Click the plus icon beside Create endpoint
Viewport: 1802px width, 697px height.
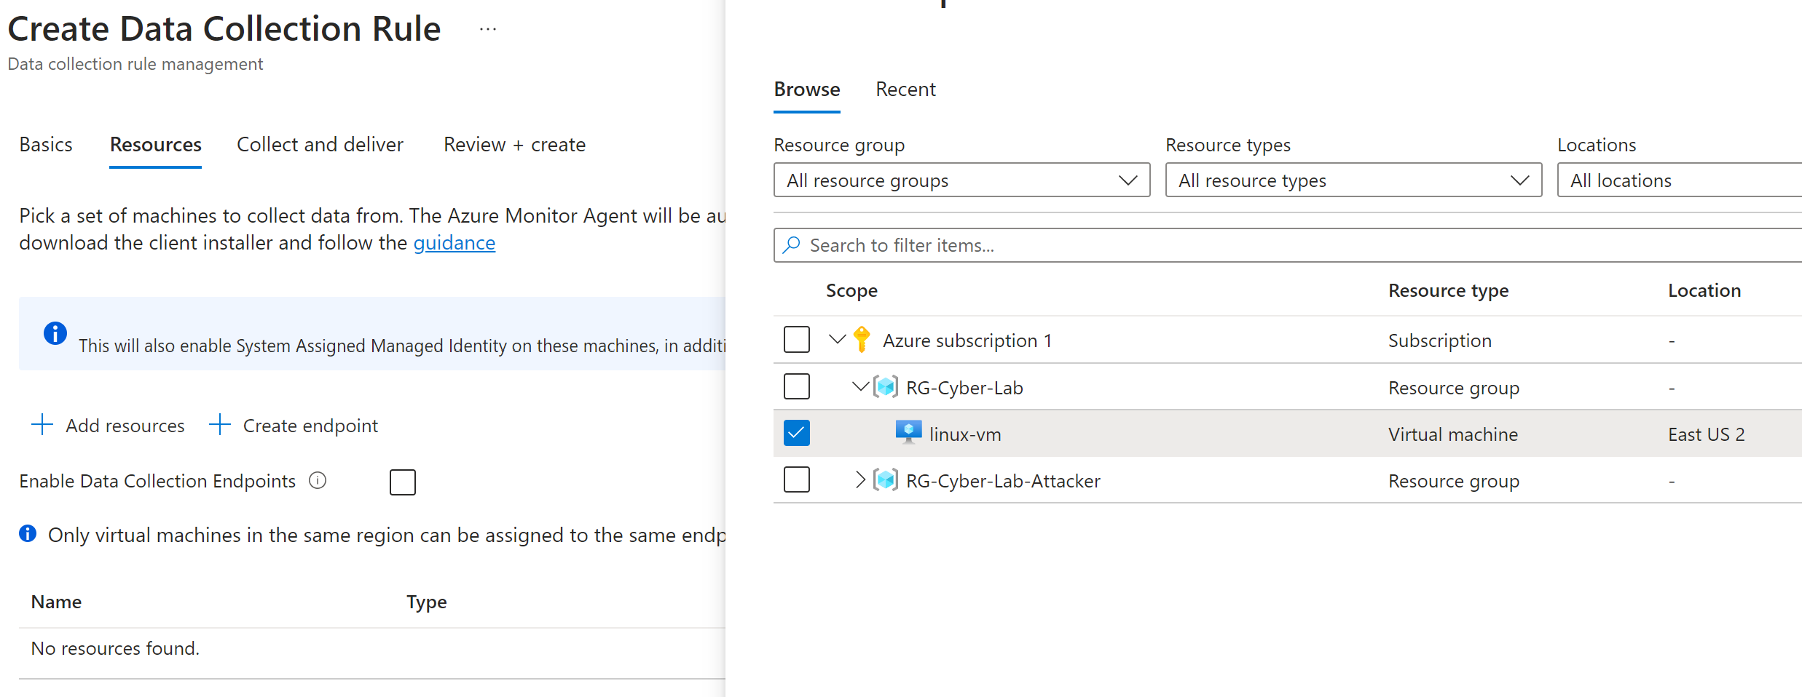coord(219,425)
